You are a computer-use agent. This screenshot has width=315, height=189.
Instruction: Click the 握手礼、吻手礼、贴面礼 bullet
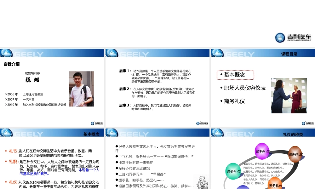click(x=140, y=180)
